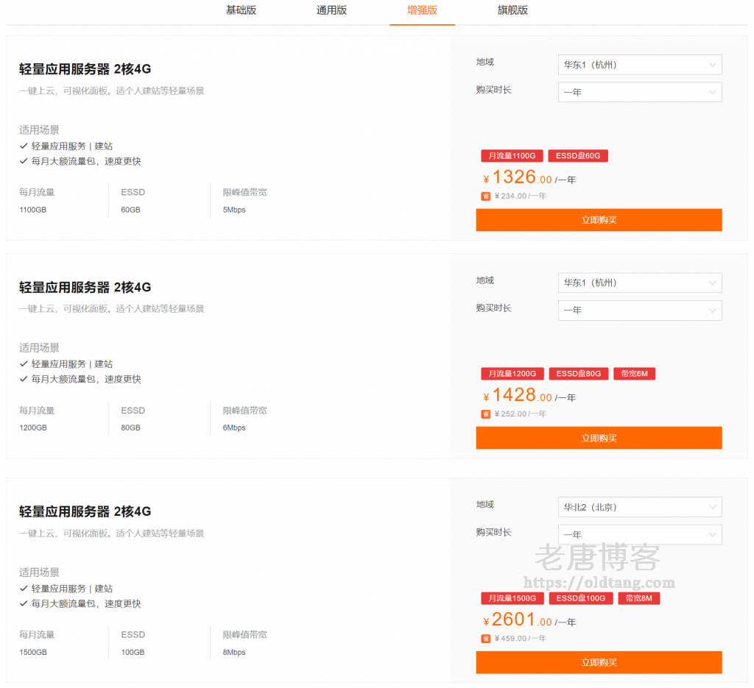Select the 增强版 tab
Screen dimensions: 754x688
pyautogui.click(x=422, y=10)
